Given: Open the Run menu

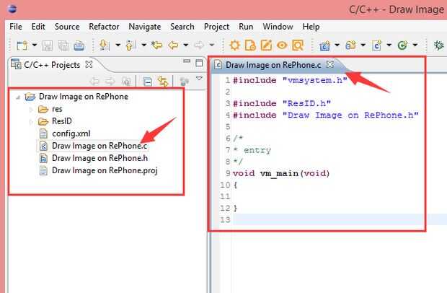Looking at the screenshot, I should [x=246, y=27].
